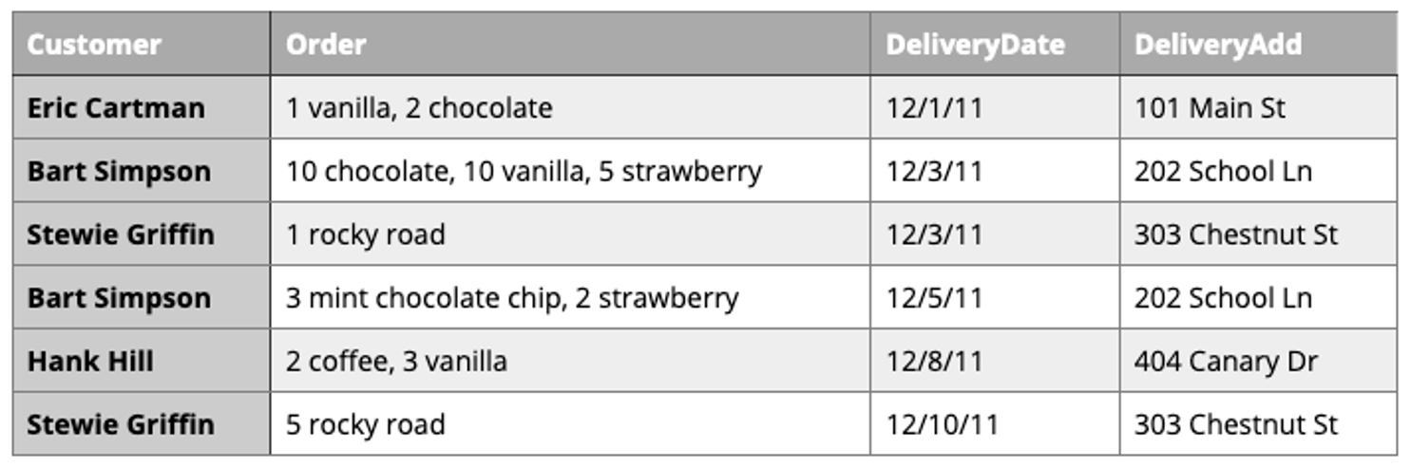Select the order containing 5 strawberry
This screenshot has width=1411, height=468.
[x=524, y=172]
